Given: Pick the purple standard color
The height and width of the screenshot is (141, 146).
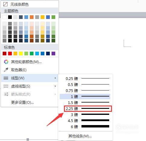Looking at the screenshot, I should [x=53, y=54].
